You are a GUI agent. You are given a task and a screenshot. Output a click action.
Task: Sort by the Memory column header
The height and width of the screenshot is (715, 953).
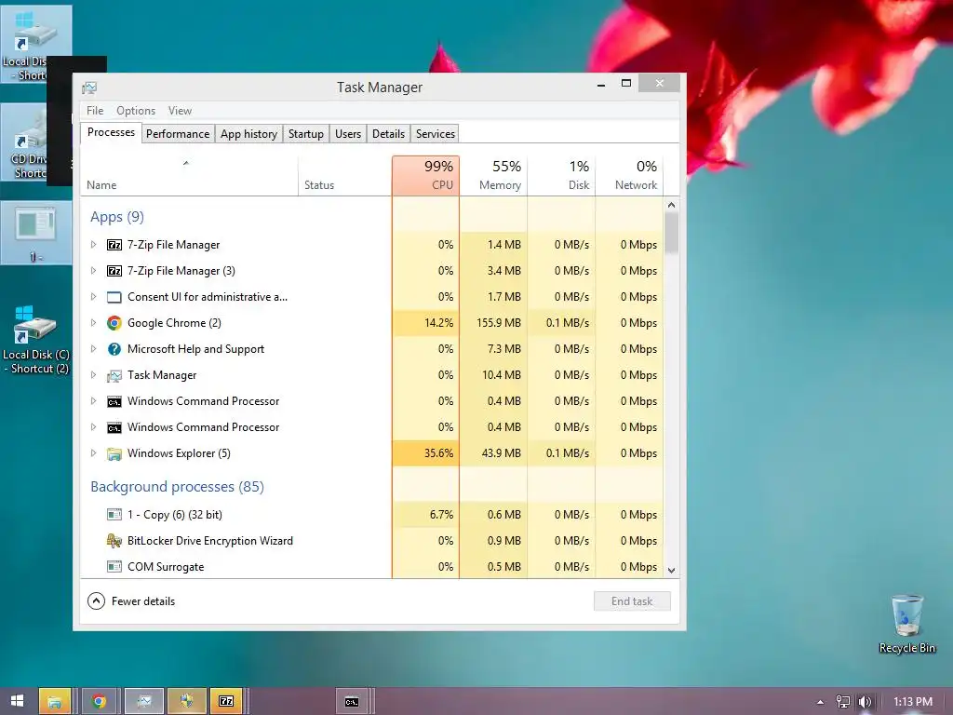(493, 176)
